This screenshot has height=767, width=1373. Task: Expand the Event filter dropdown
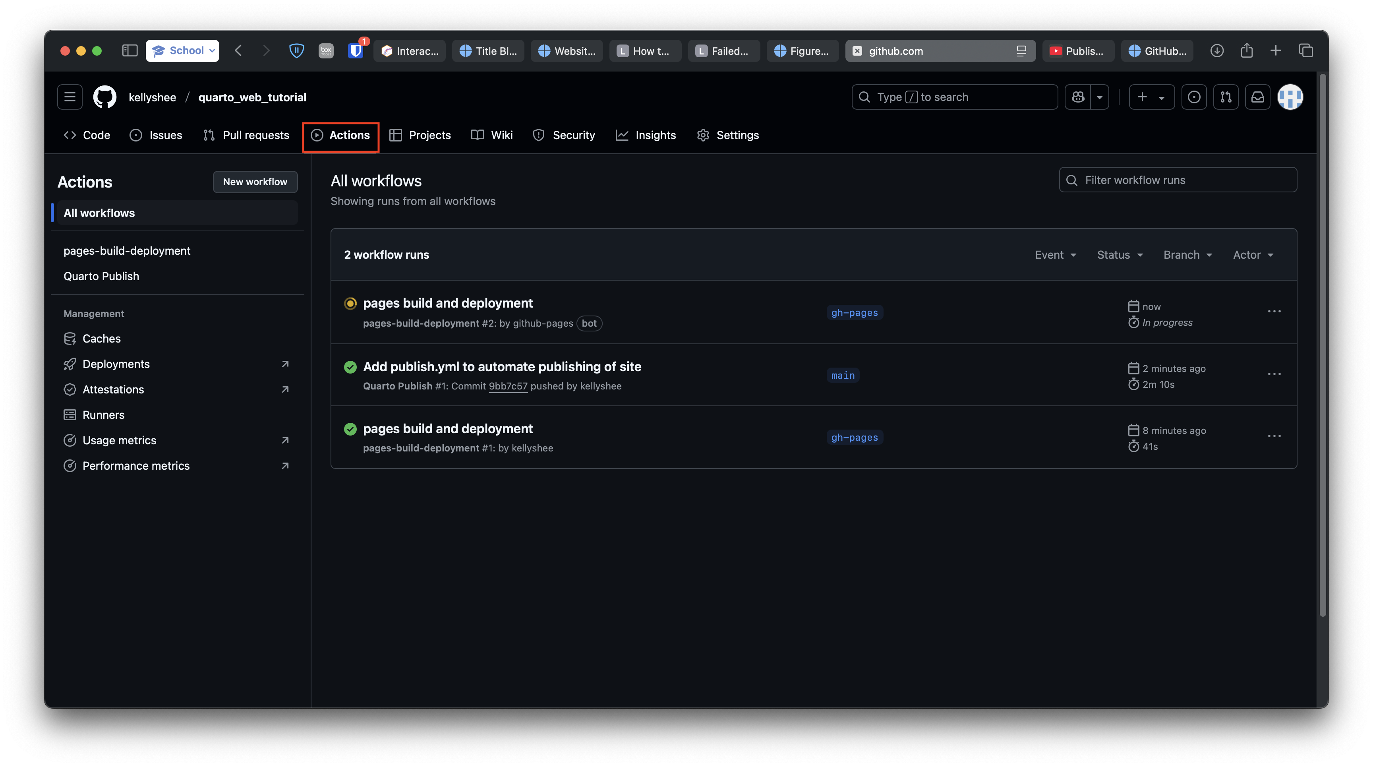[1055, 255]
